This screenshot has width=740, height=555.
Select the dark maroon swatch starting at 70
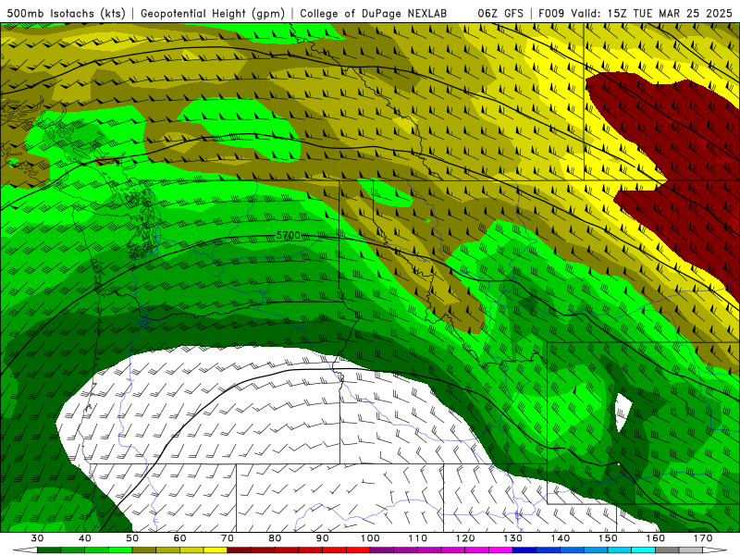pyautogui.click(x=240, y=550)
